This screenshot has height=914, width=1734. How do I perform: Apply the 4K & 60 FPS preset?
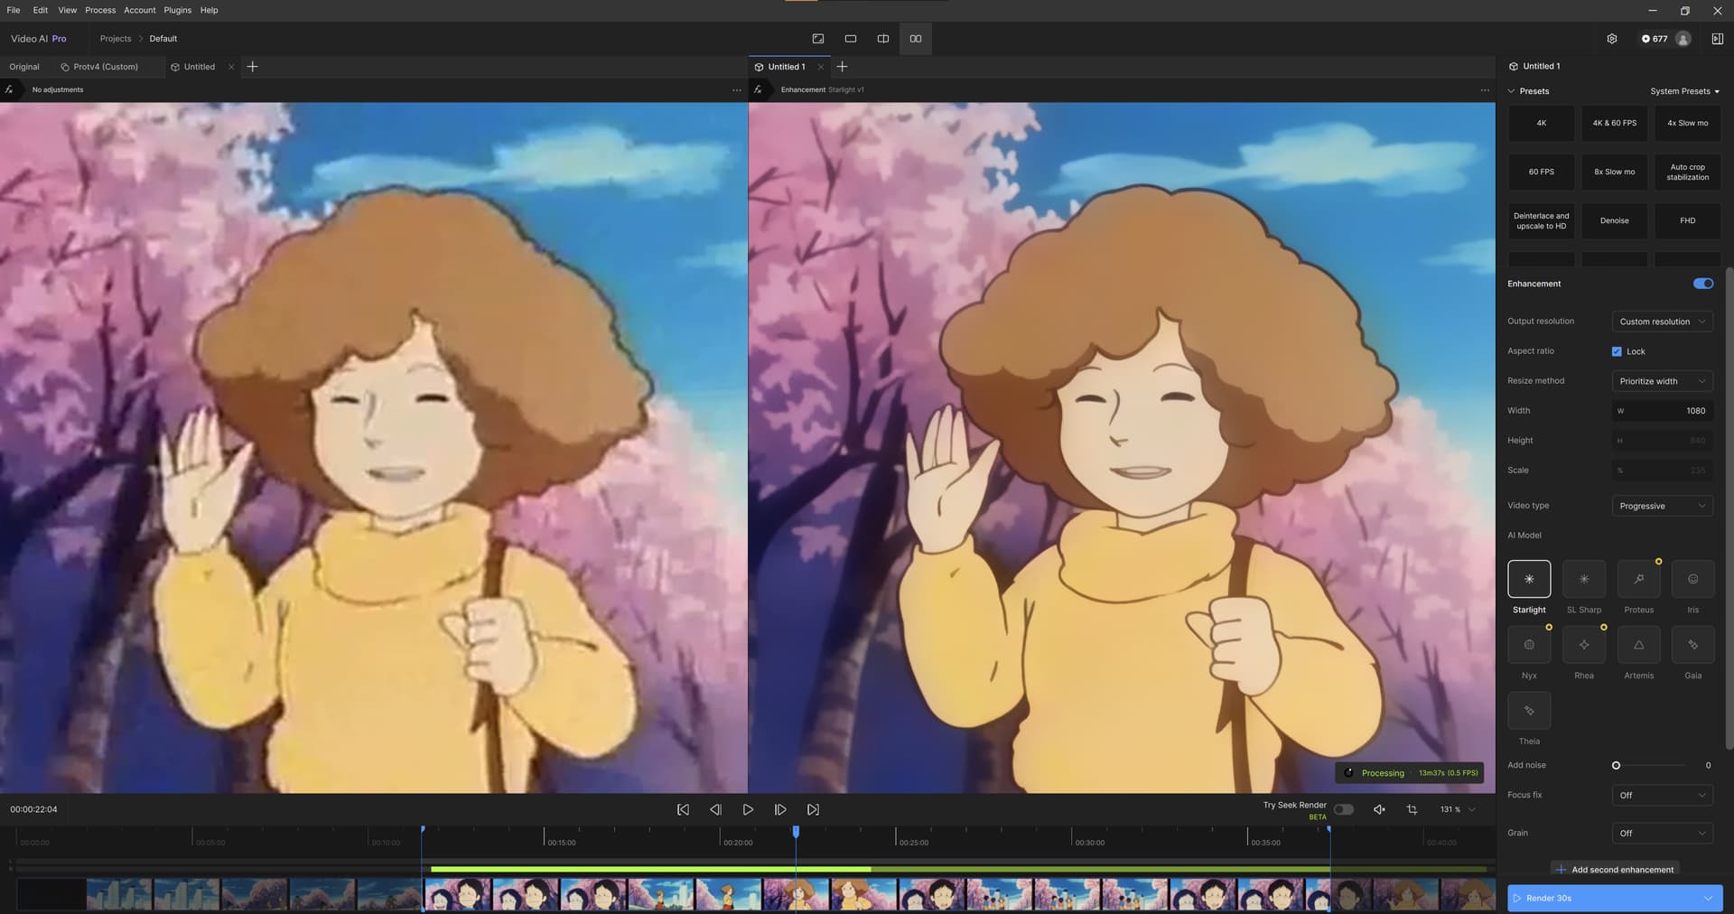click(x=1614, y=123)
